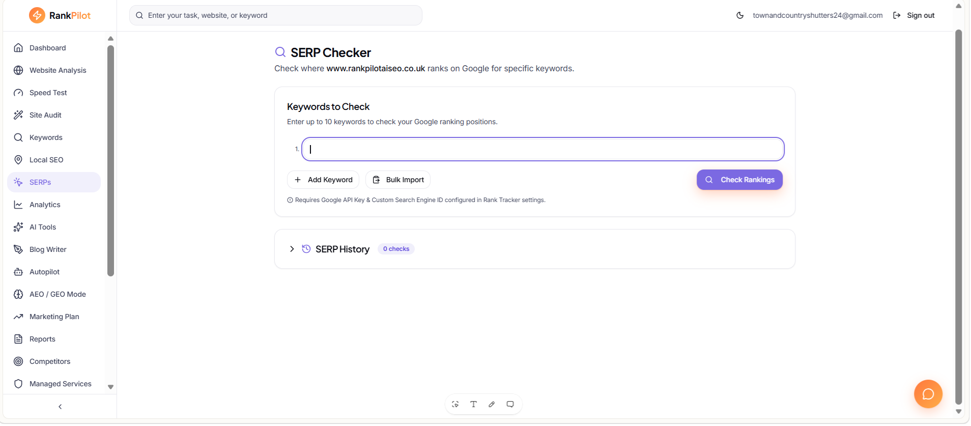
Task: Open the Dashboard menu item
Action: (54, 48)
